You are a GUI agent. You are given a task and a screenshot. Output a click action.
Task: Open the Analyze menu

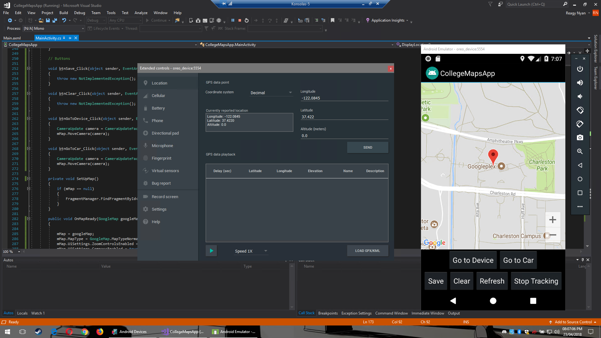pos(141,13)
